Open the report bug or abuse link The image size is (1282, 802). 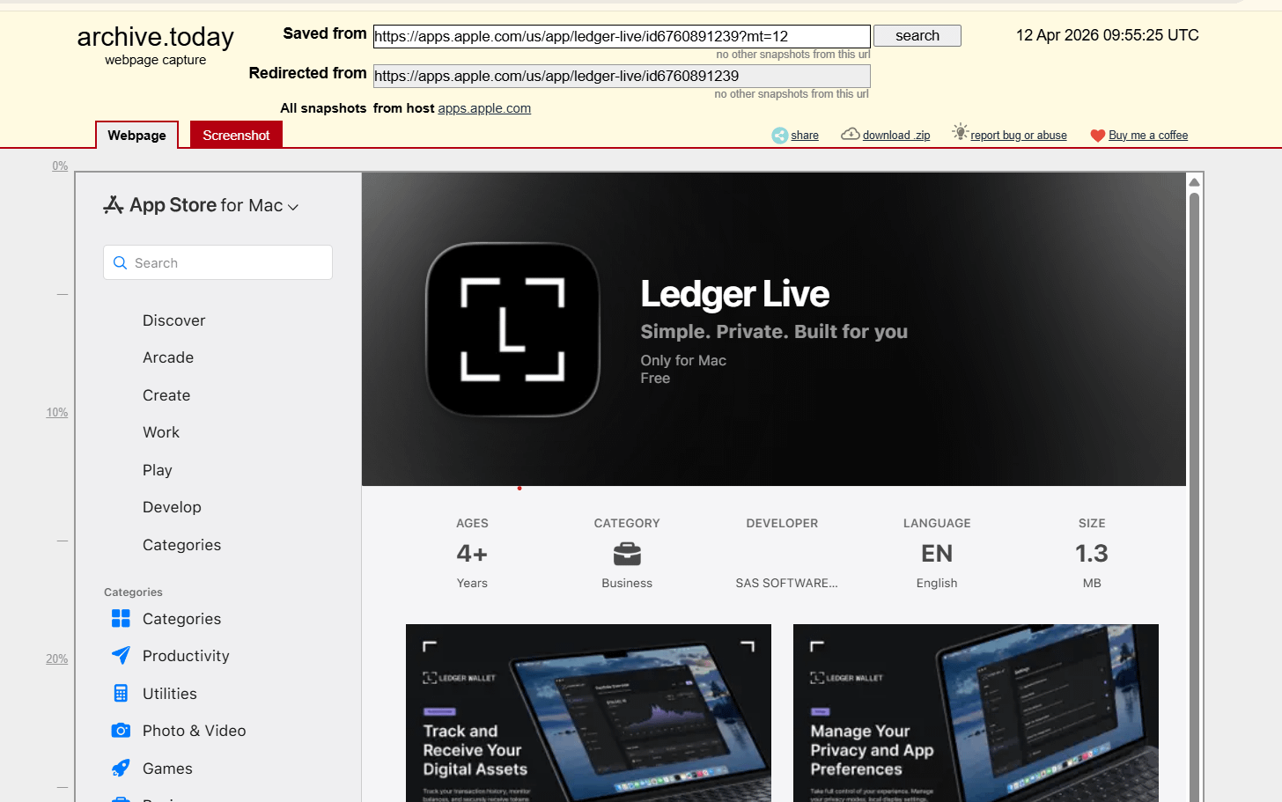click(x=1018, y=135)
